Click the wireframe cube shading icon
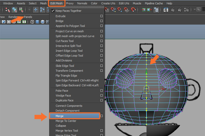 click(x=32, y=22)
